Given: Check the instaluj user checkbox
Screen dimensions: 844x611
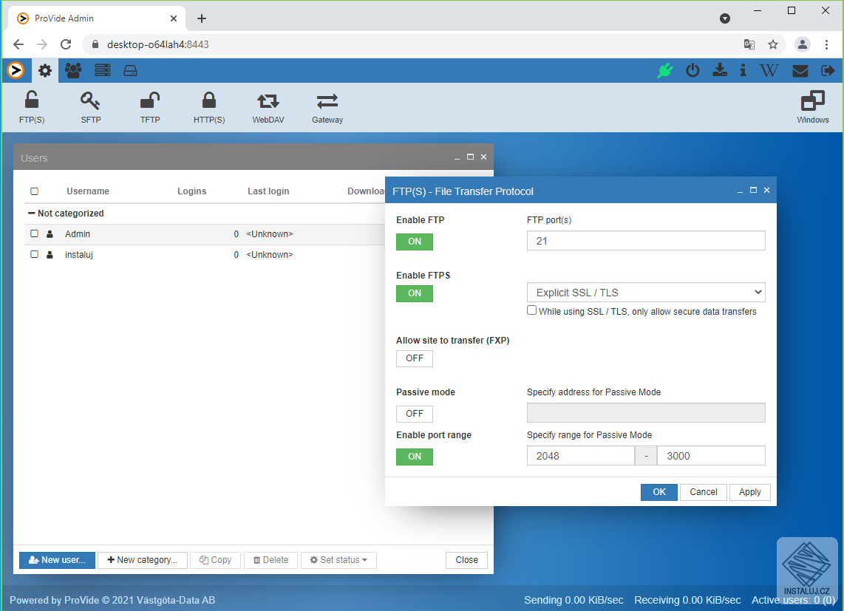Looking at the screenshot, I should coord(35,254).
